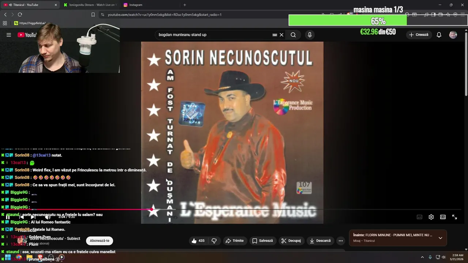Like the video with 435 likes
The width and height of the screenshot is (468, 263).
[x=198, y=241]
